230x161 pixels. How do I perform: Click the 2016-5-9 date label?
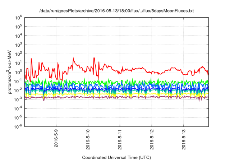coord(56,138)
